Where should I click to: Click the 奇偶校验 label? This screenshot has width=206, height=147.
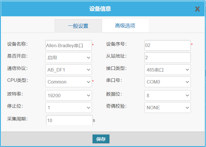[x=116, y=106]
